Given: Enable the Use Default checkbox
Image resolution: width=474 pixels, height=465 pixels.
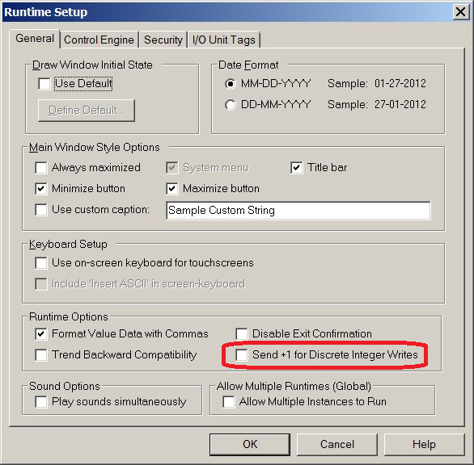Looking at the screenshot, I should [44, 84].
